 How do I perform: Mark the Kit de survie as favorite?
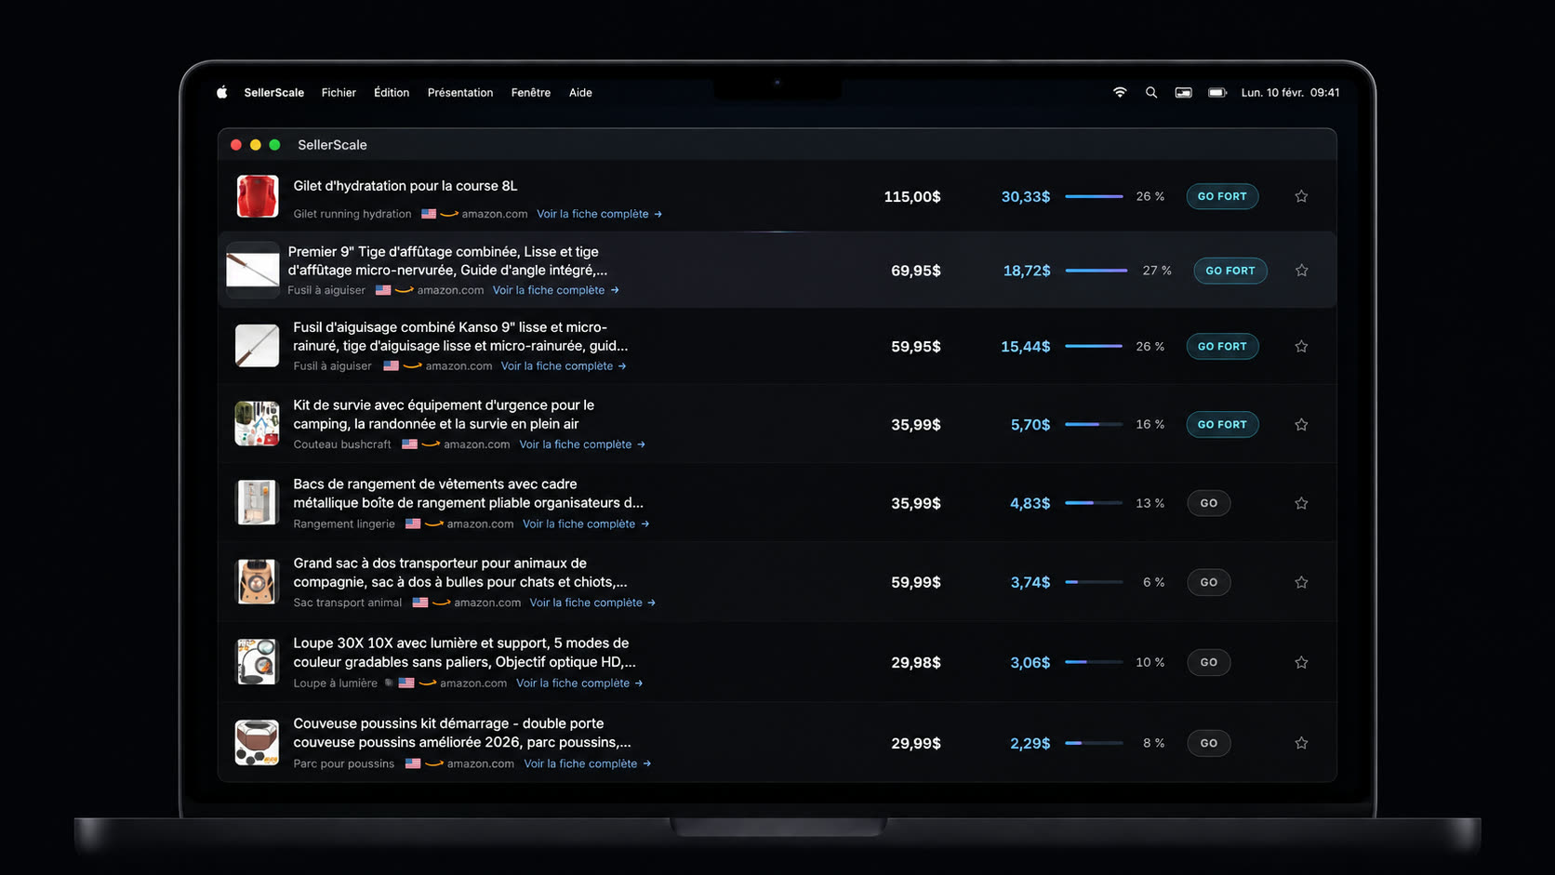[x=1301, y=424]
